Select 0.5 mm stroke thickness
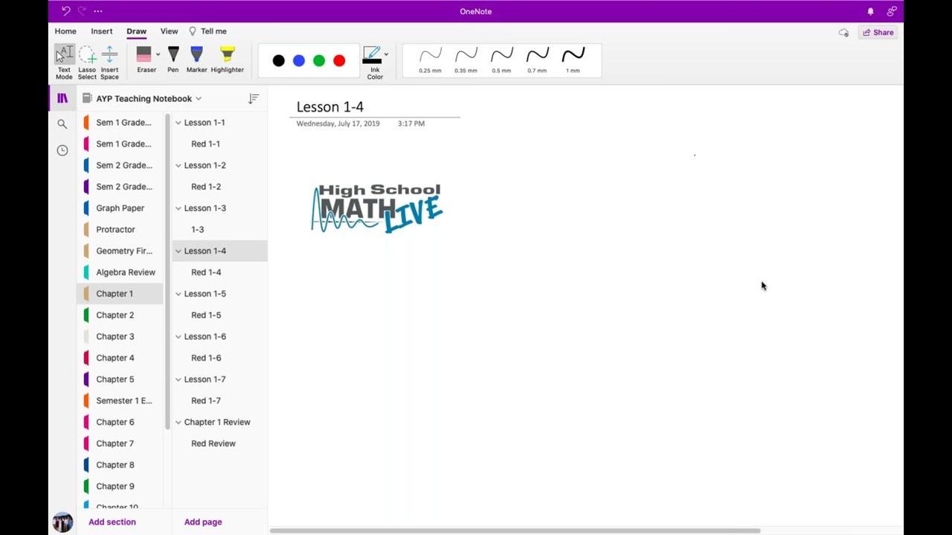 pos(501,60)
